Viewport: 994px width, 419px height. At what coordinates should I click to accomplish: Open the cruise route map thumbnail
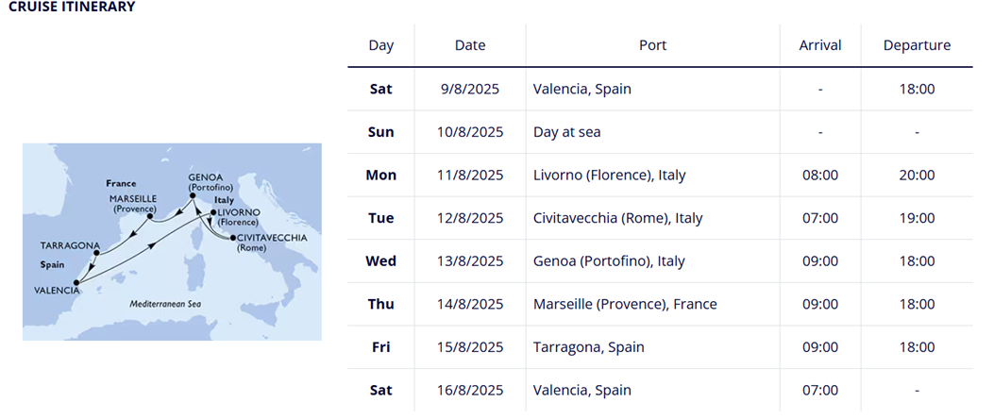[172, 242]
